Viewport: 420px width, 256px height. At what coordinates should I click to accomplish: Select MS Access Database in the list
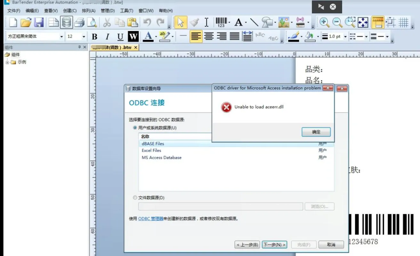(x=161, y=158)
